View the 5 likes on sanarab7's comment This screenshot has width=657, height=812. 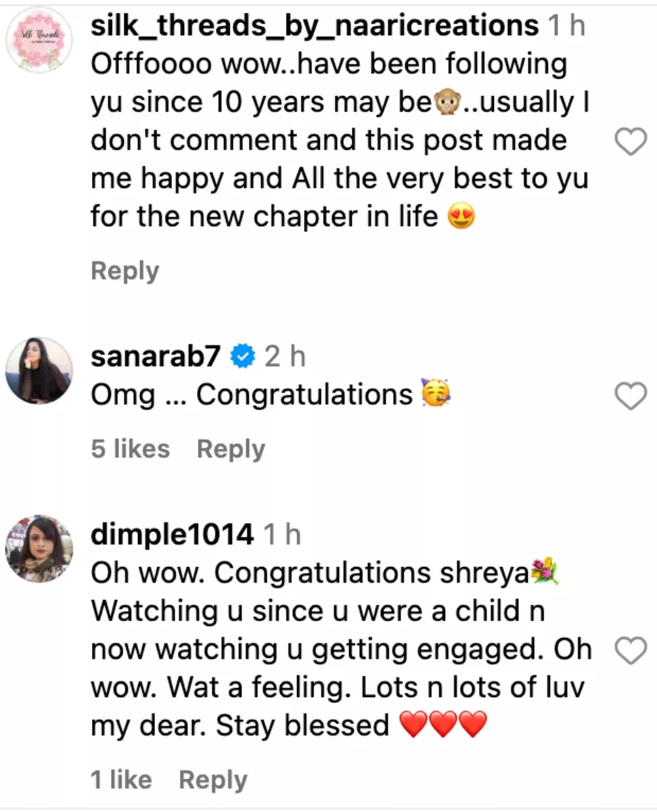pyautogui.click(x=131, y=449)
